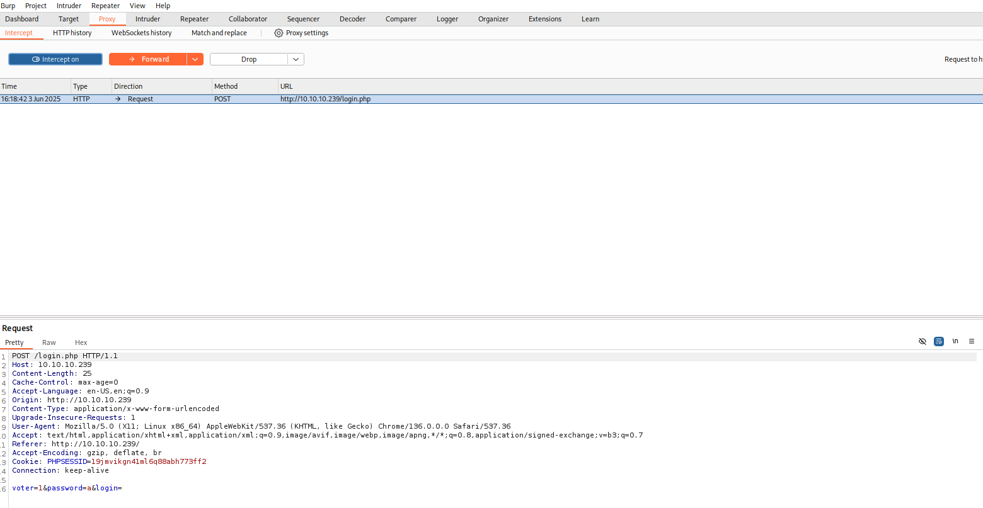Toggle the word wrap icon in Request editor
Viewport: 983px width, 508px height.
[939, 341]
